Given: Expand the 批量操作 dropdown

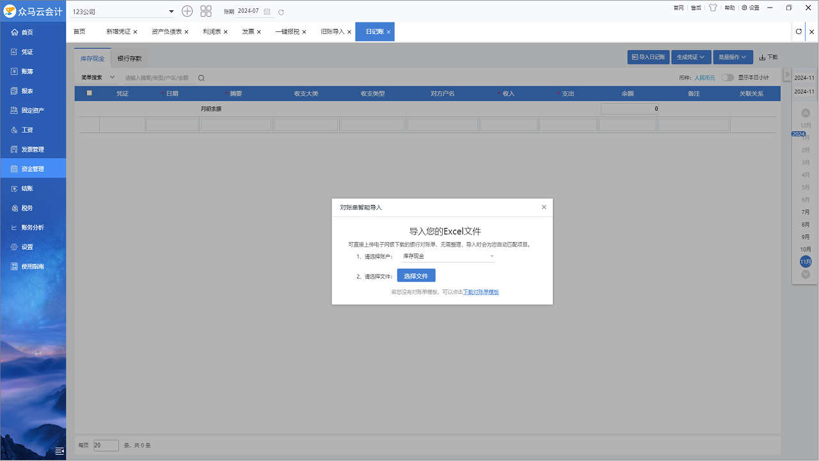Looking at the screenshot, I should [x=733, y=56].
